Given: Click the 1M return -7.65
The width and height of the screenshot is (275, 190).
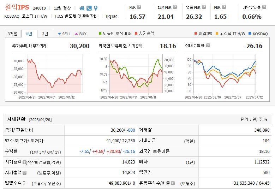Looking at the screenshot, I should tap(84, 152).
